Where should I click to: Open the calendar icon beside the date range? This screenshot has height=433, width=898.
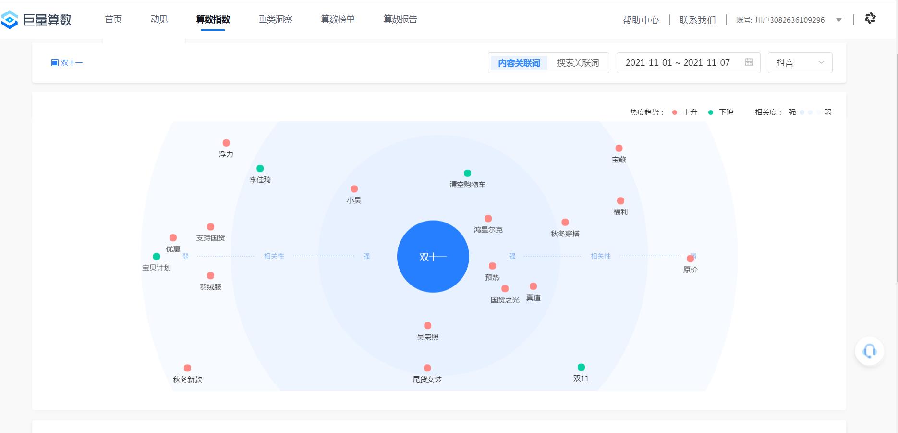click(x=749, y=62)
